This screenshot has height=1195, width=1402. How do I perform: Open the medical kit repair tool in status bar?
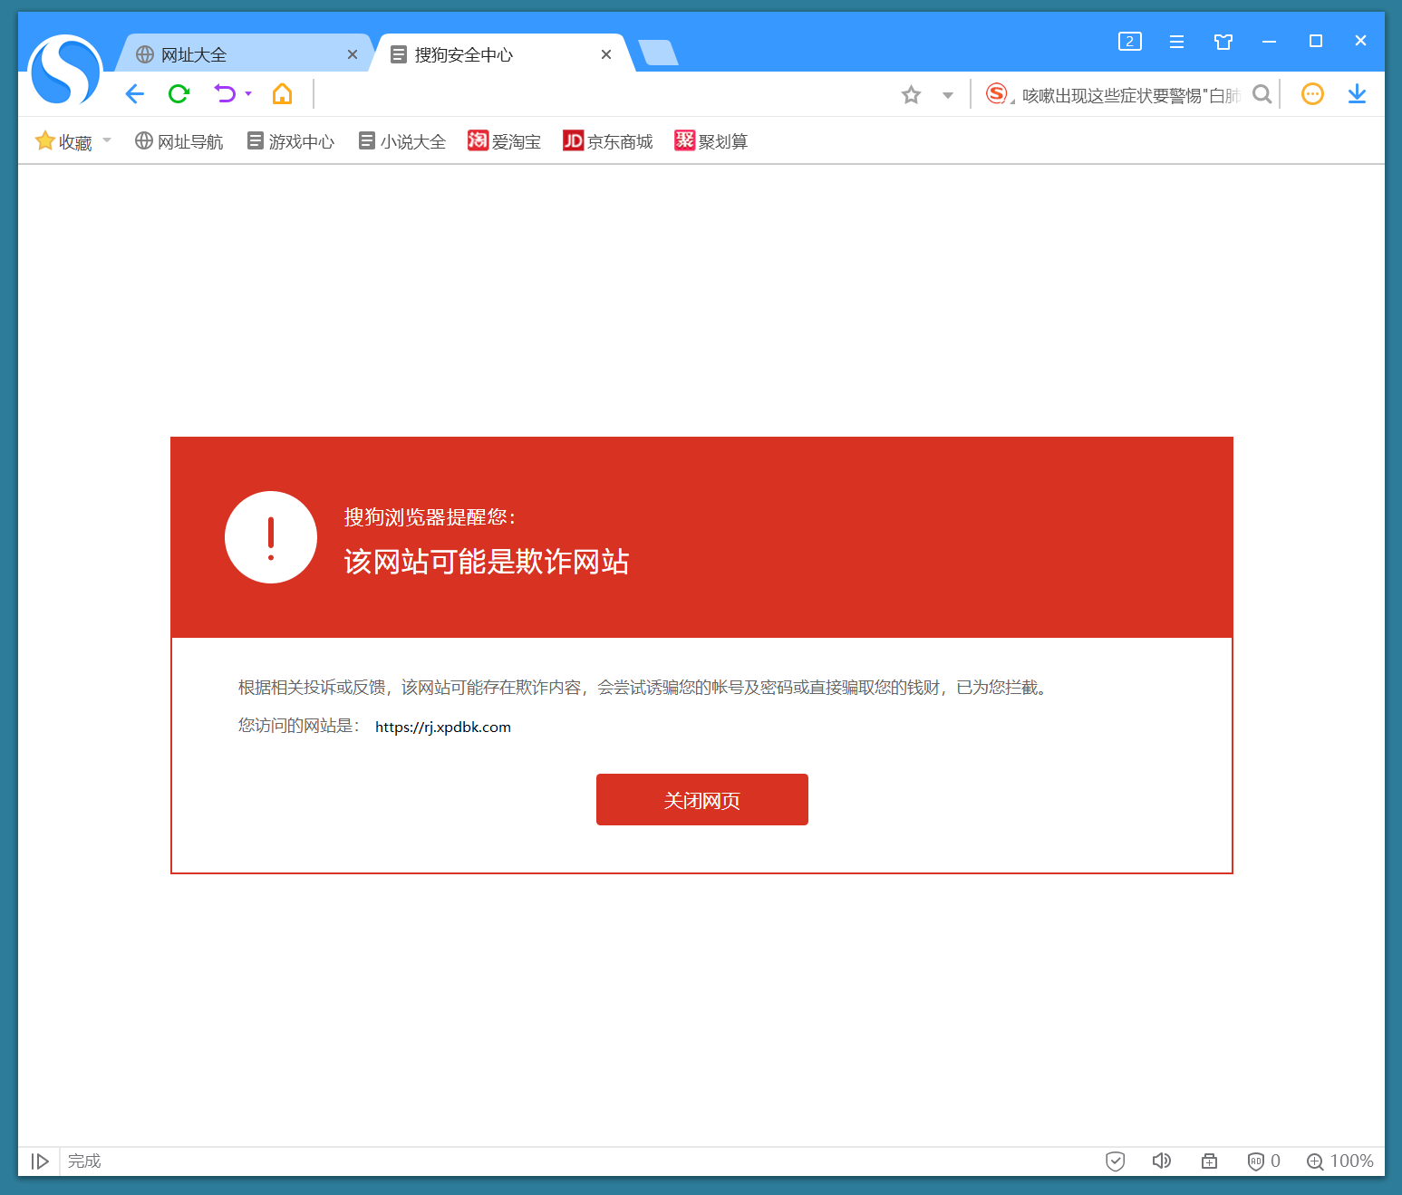point(1209,1161)
